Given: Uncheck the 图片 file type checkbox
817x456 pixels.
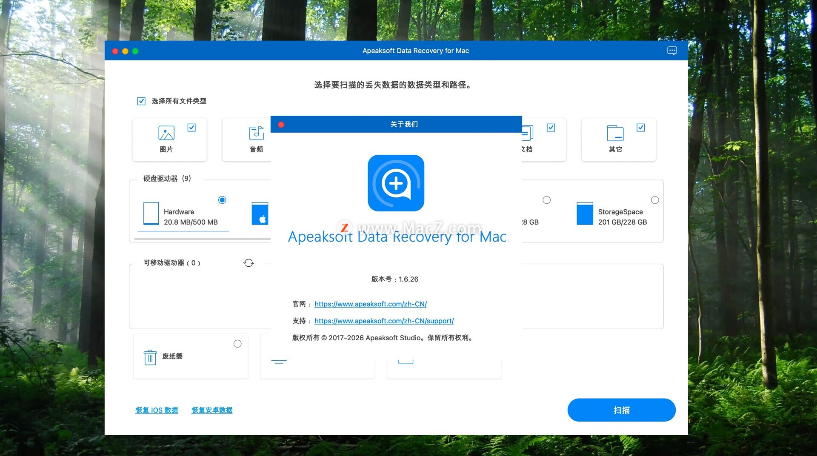Looking at the screenshot, I should (x=191, y=128).
